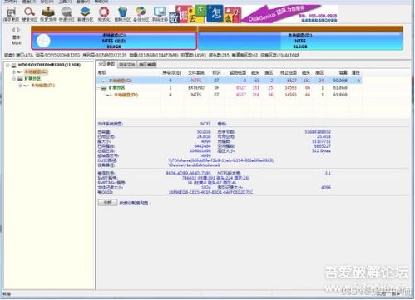Collapse the extended partition (扩展分区) tree node
The image size is (415, 300).
[x=13, y=79]
